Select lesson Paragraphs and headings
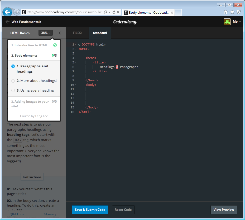 [32, 69]
